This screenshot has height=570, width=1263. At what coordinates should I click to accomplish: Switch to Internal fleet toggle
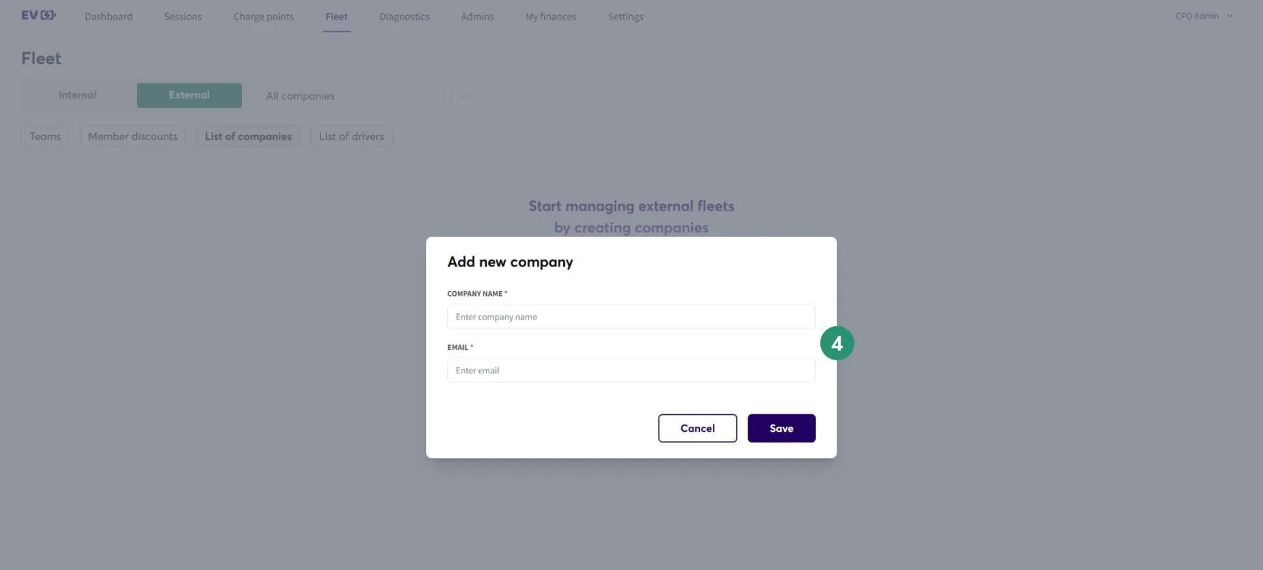[x=78, y=95]
